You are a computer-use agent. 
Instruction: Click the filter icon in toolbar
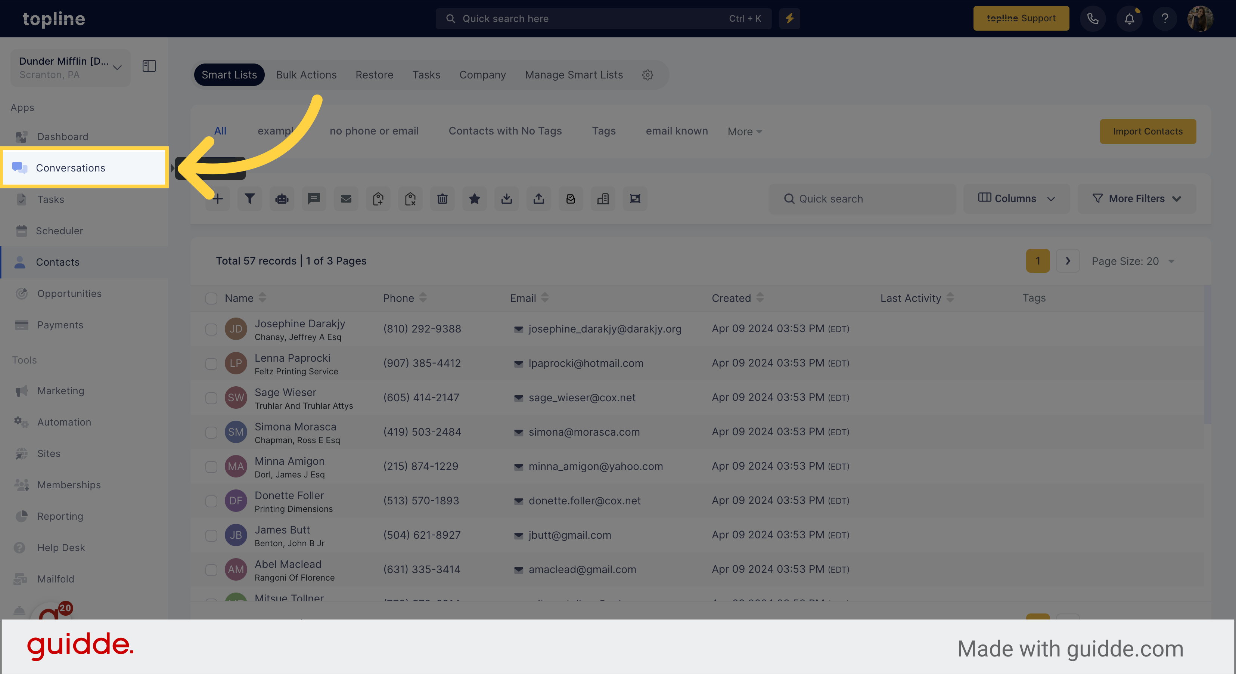pyautogui.click(x=250, y=198)
